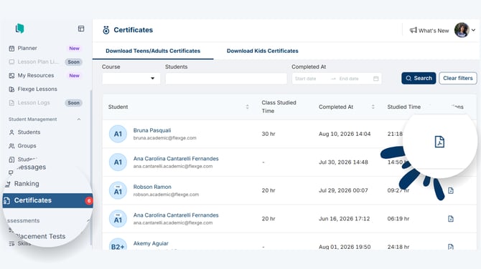481x269 pixels.
Task: Click the Clear filters button
Action: click(x=458, y=78)
